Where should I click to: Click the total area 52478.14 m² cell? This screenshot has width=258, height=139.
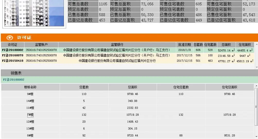coord(226,50)
